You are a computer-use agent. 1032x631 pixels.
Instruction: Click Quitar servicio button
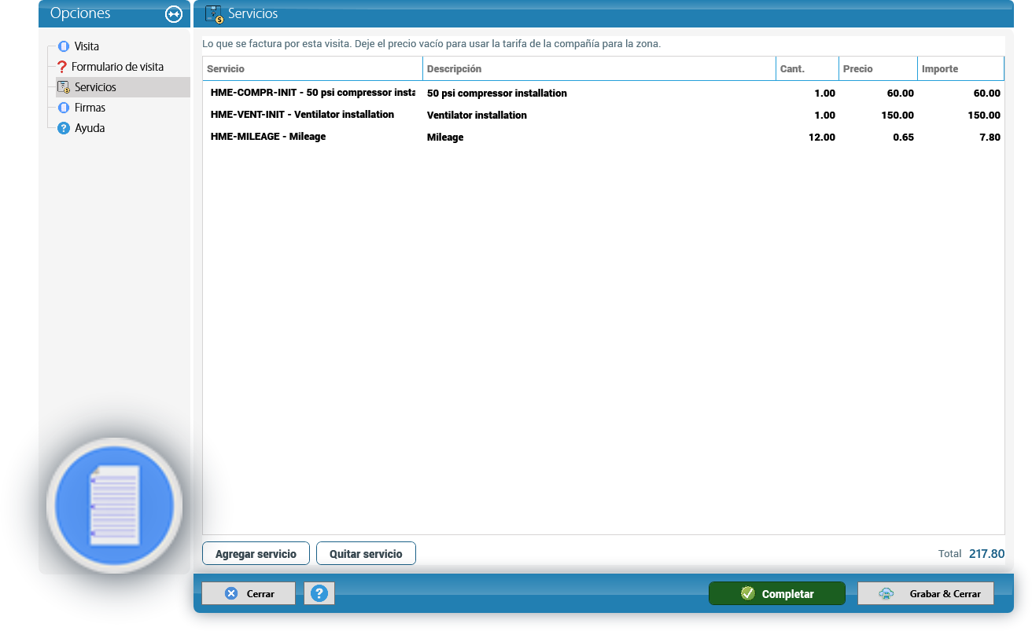pyautogui.click(x=366, y=554)
